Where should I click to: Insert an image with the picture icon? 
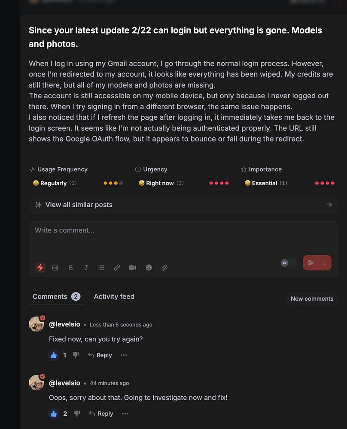[x=55, y=268]
